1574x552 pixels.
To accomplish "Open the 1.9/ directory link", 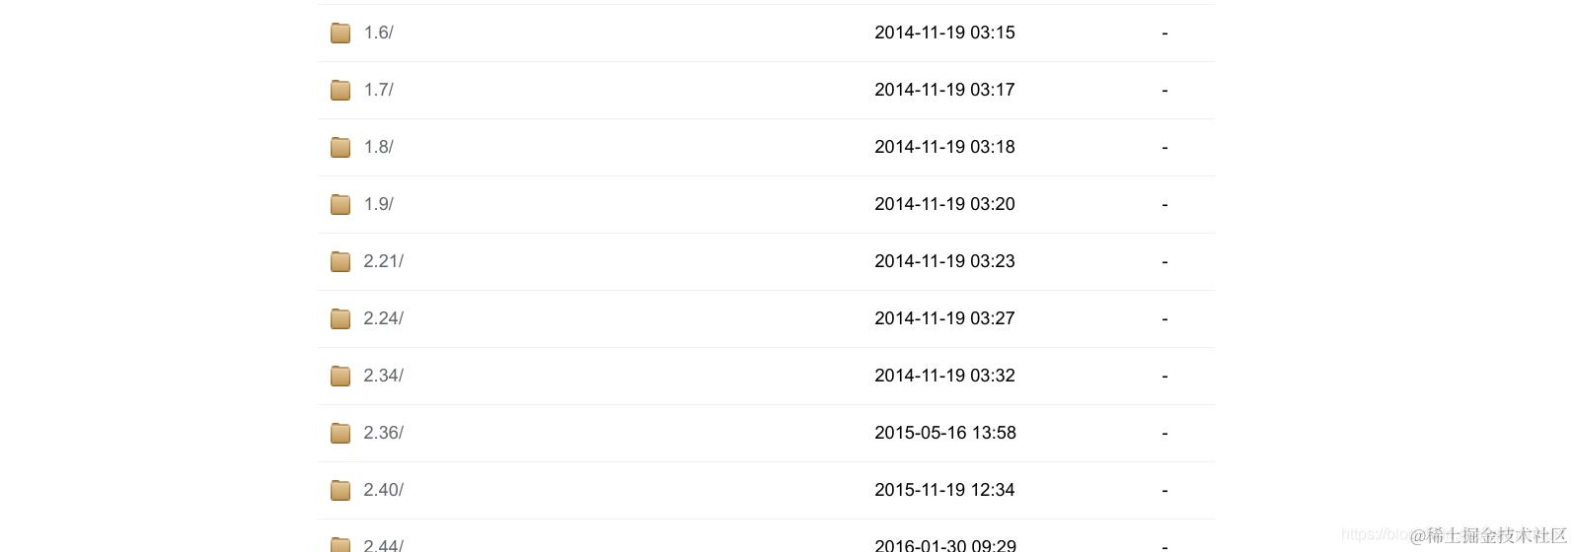I will (378, 204).
